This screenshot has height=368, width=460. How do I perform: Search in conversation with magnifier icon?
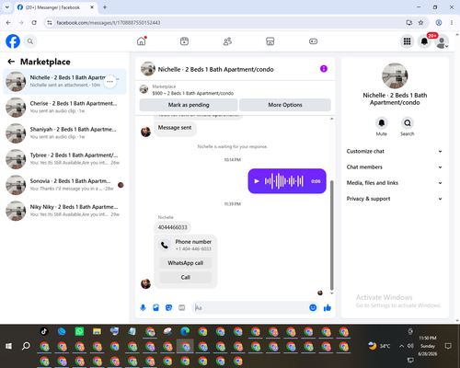(x=408, y=123)
